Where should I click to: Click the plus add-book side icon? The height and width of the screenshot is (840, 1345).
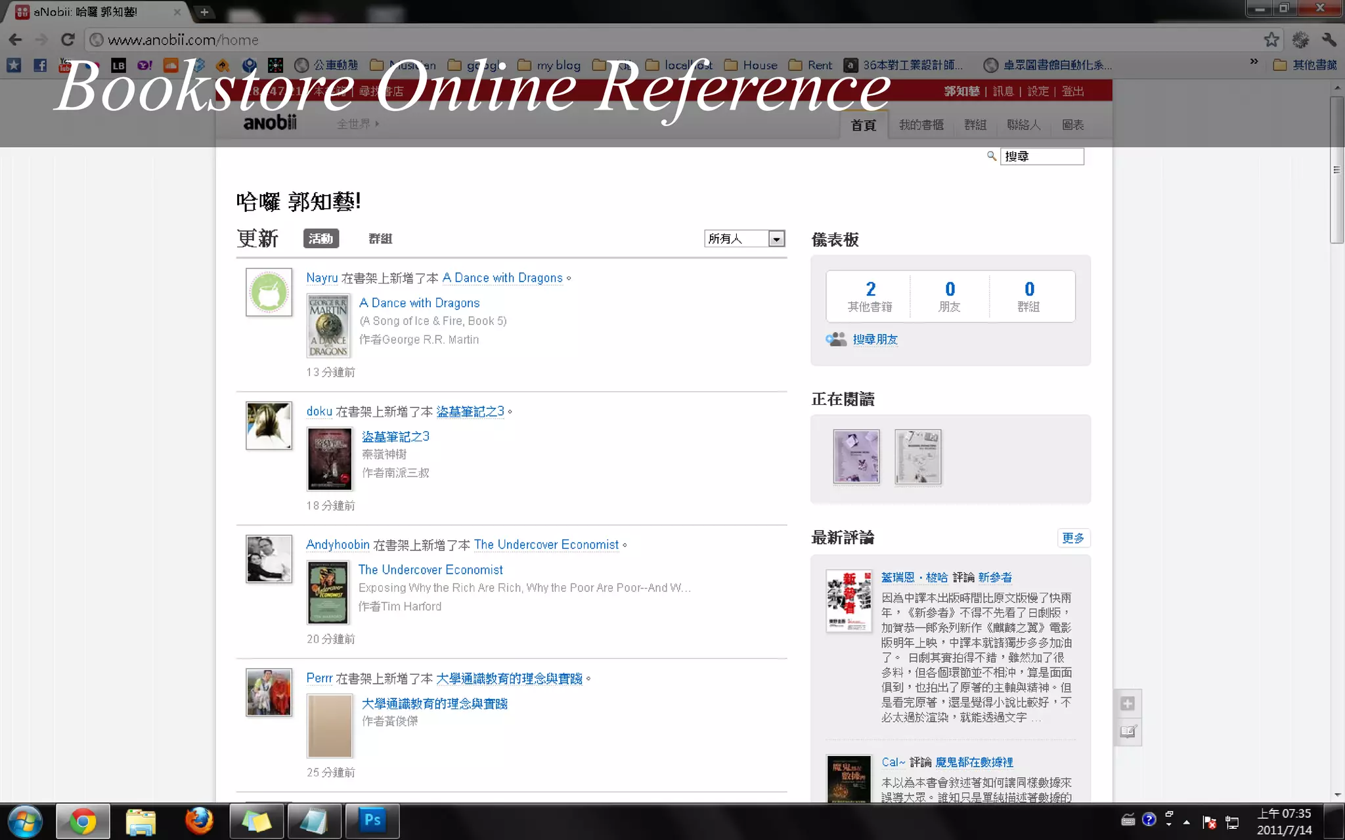(1128, 703)
